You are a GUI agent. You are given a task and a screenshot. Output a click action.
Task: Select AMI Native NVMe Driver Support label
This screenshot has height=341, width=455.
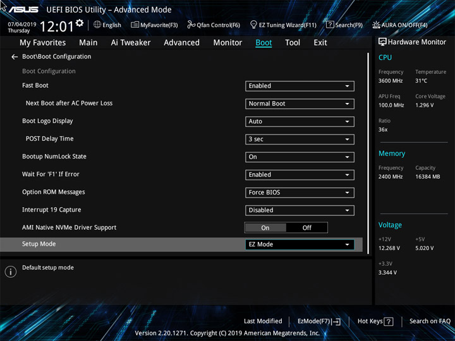(x=69, y=227)
